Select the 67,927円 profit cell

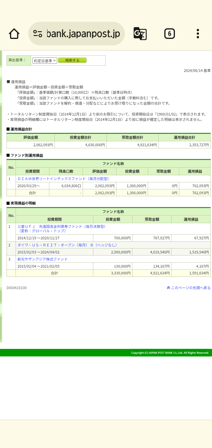[x=191, y=238]
